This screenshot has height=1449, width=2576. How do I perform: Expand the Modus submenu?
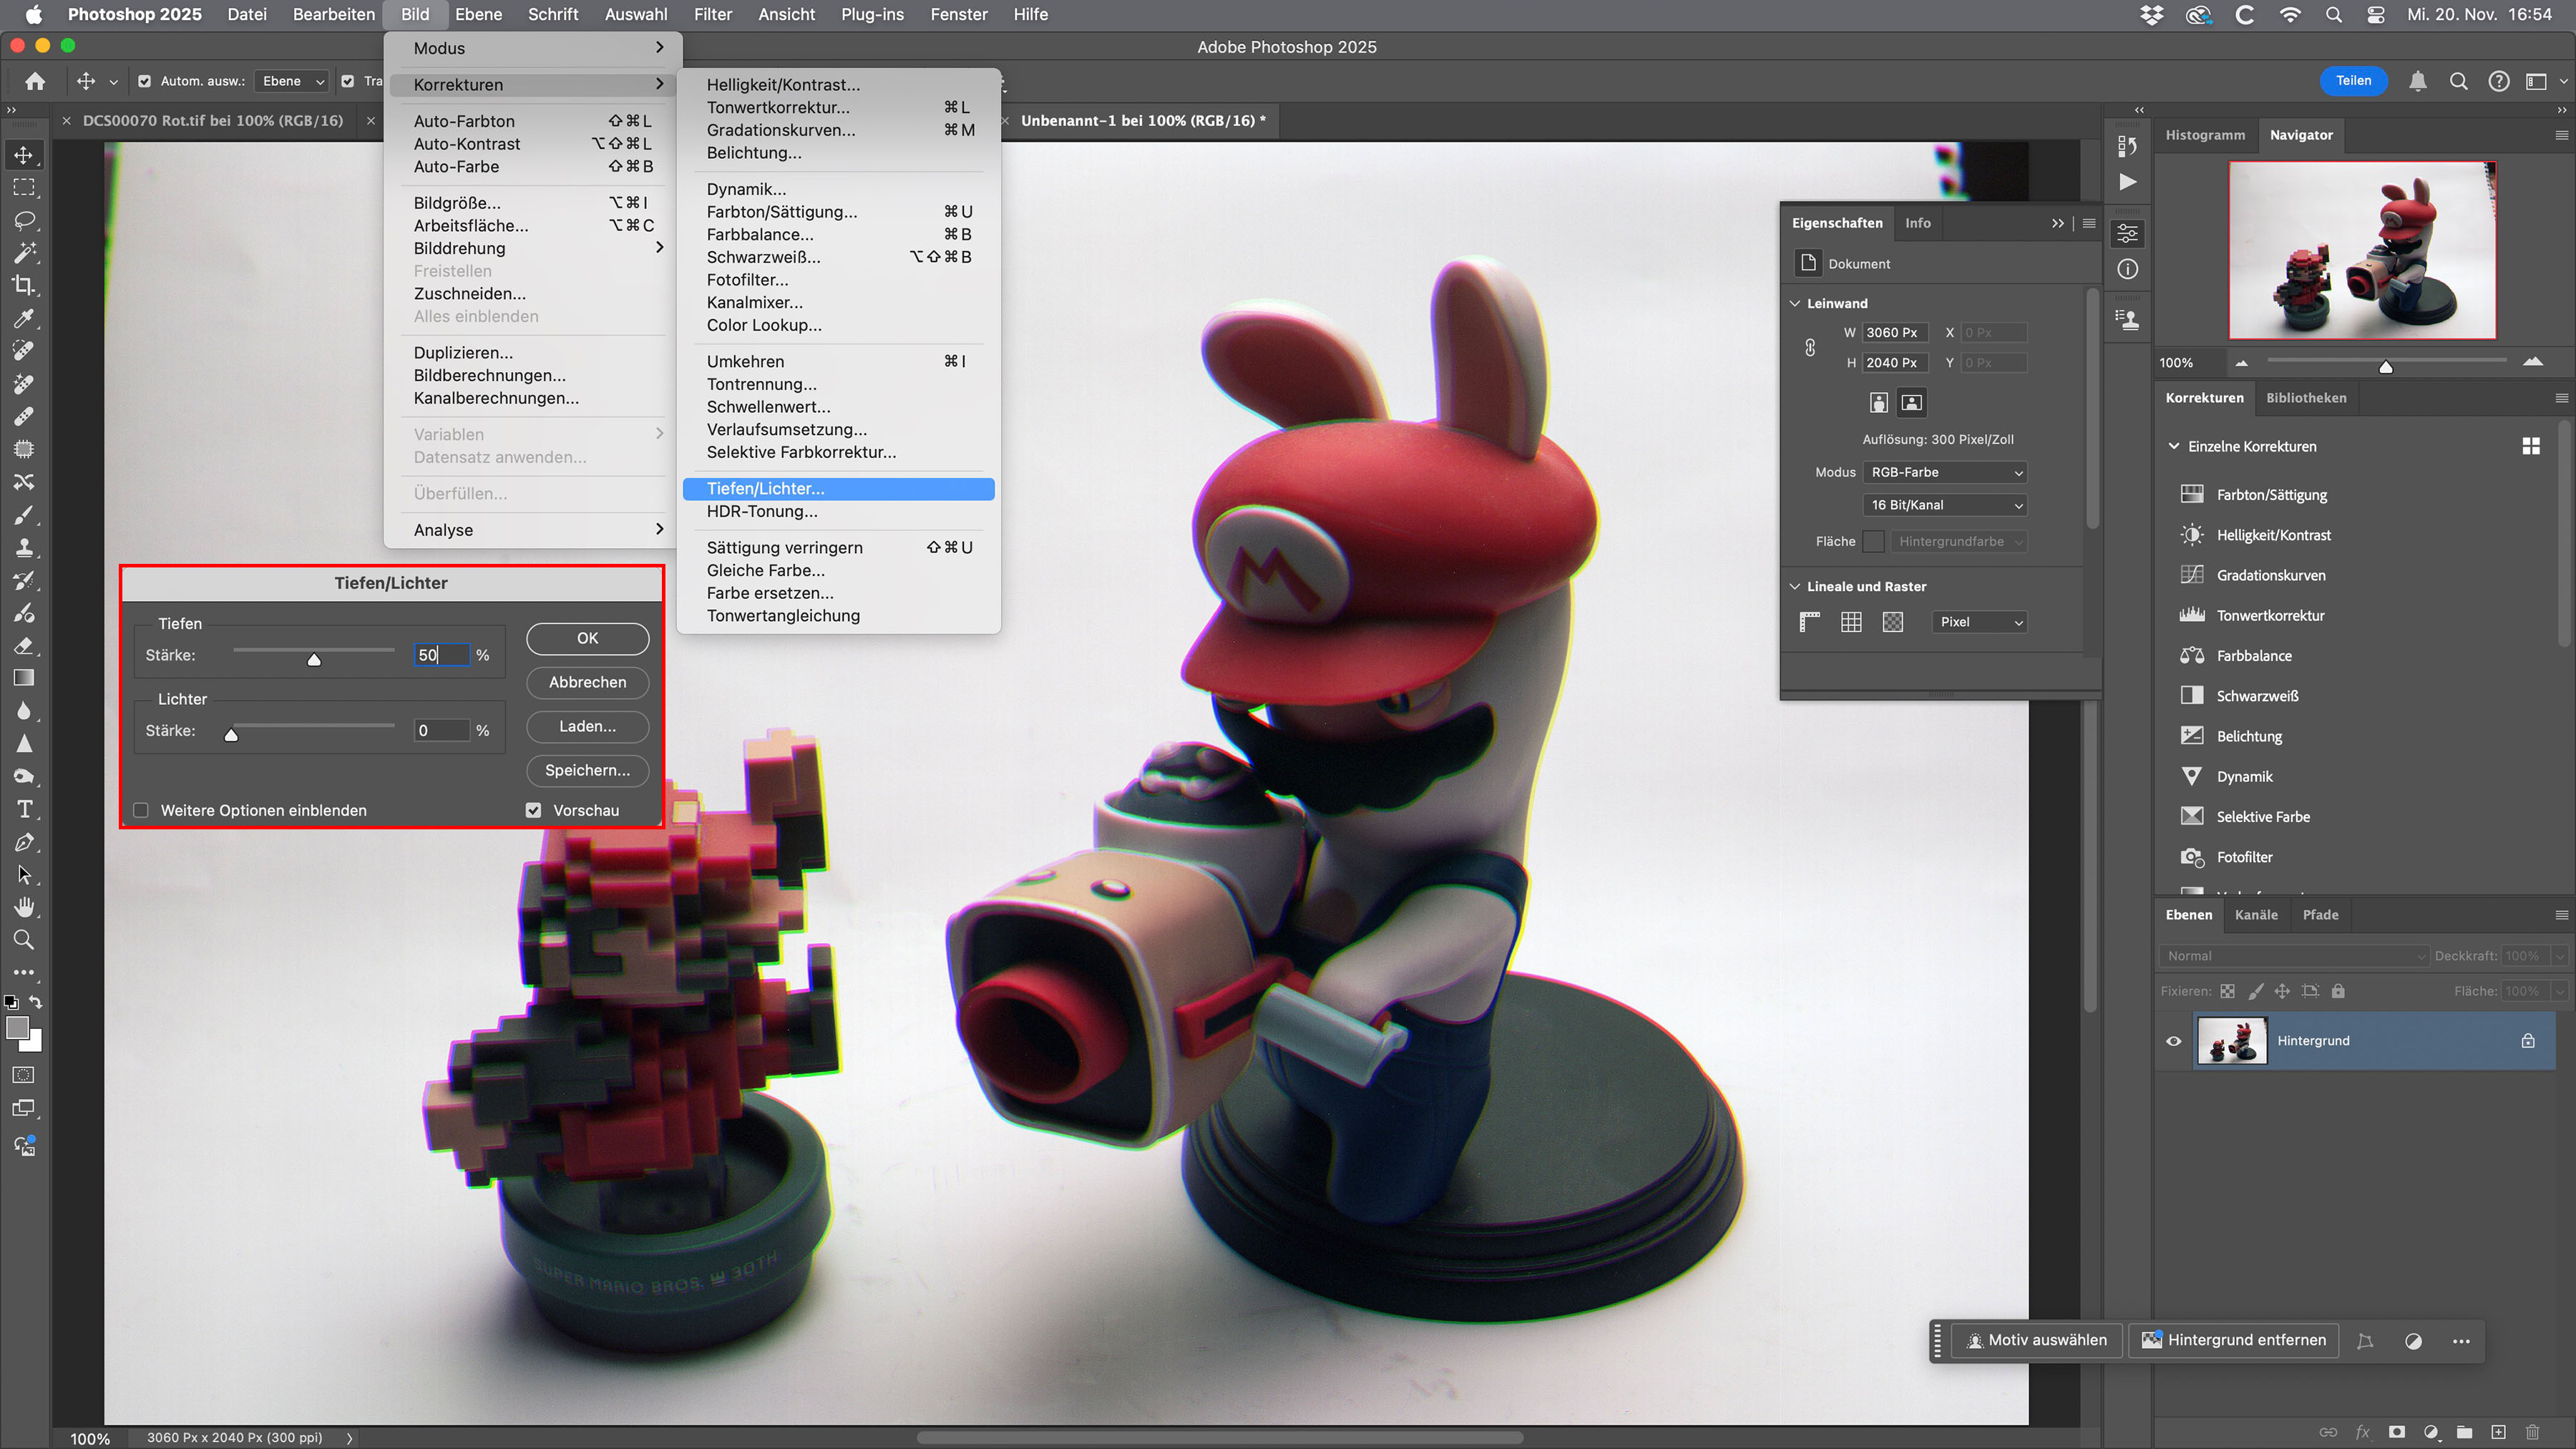534,48
